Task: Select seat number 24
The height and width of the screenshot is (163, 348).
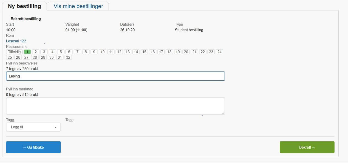Action: [x=219, y=52]
